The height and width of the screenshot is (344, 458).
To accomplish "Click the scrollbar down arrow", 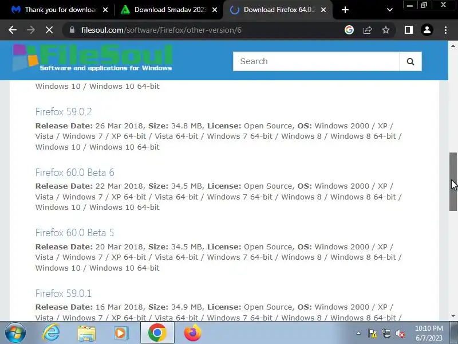I will (x=453, y=316).
